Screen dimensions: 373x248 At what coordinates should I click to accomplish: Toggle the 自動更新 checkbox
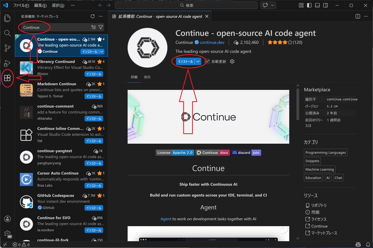207,62
